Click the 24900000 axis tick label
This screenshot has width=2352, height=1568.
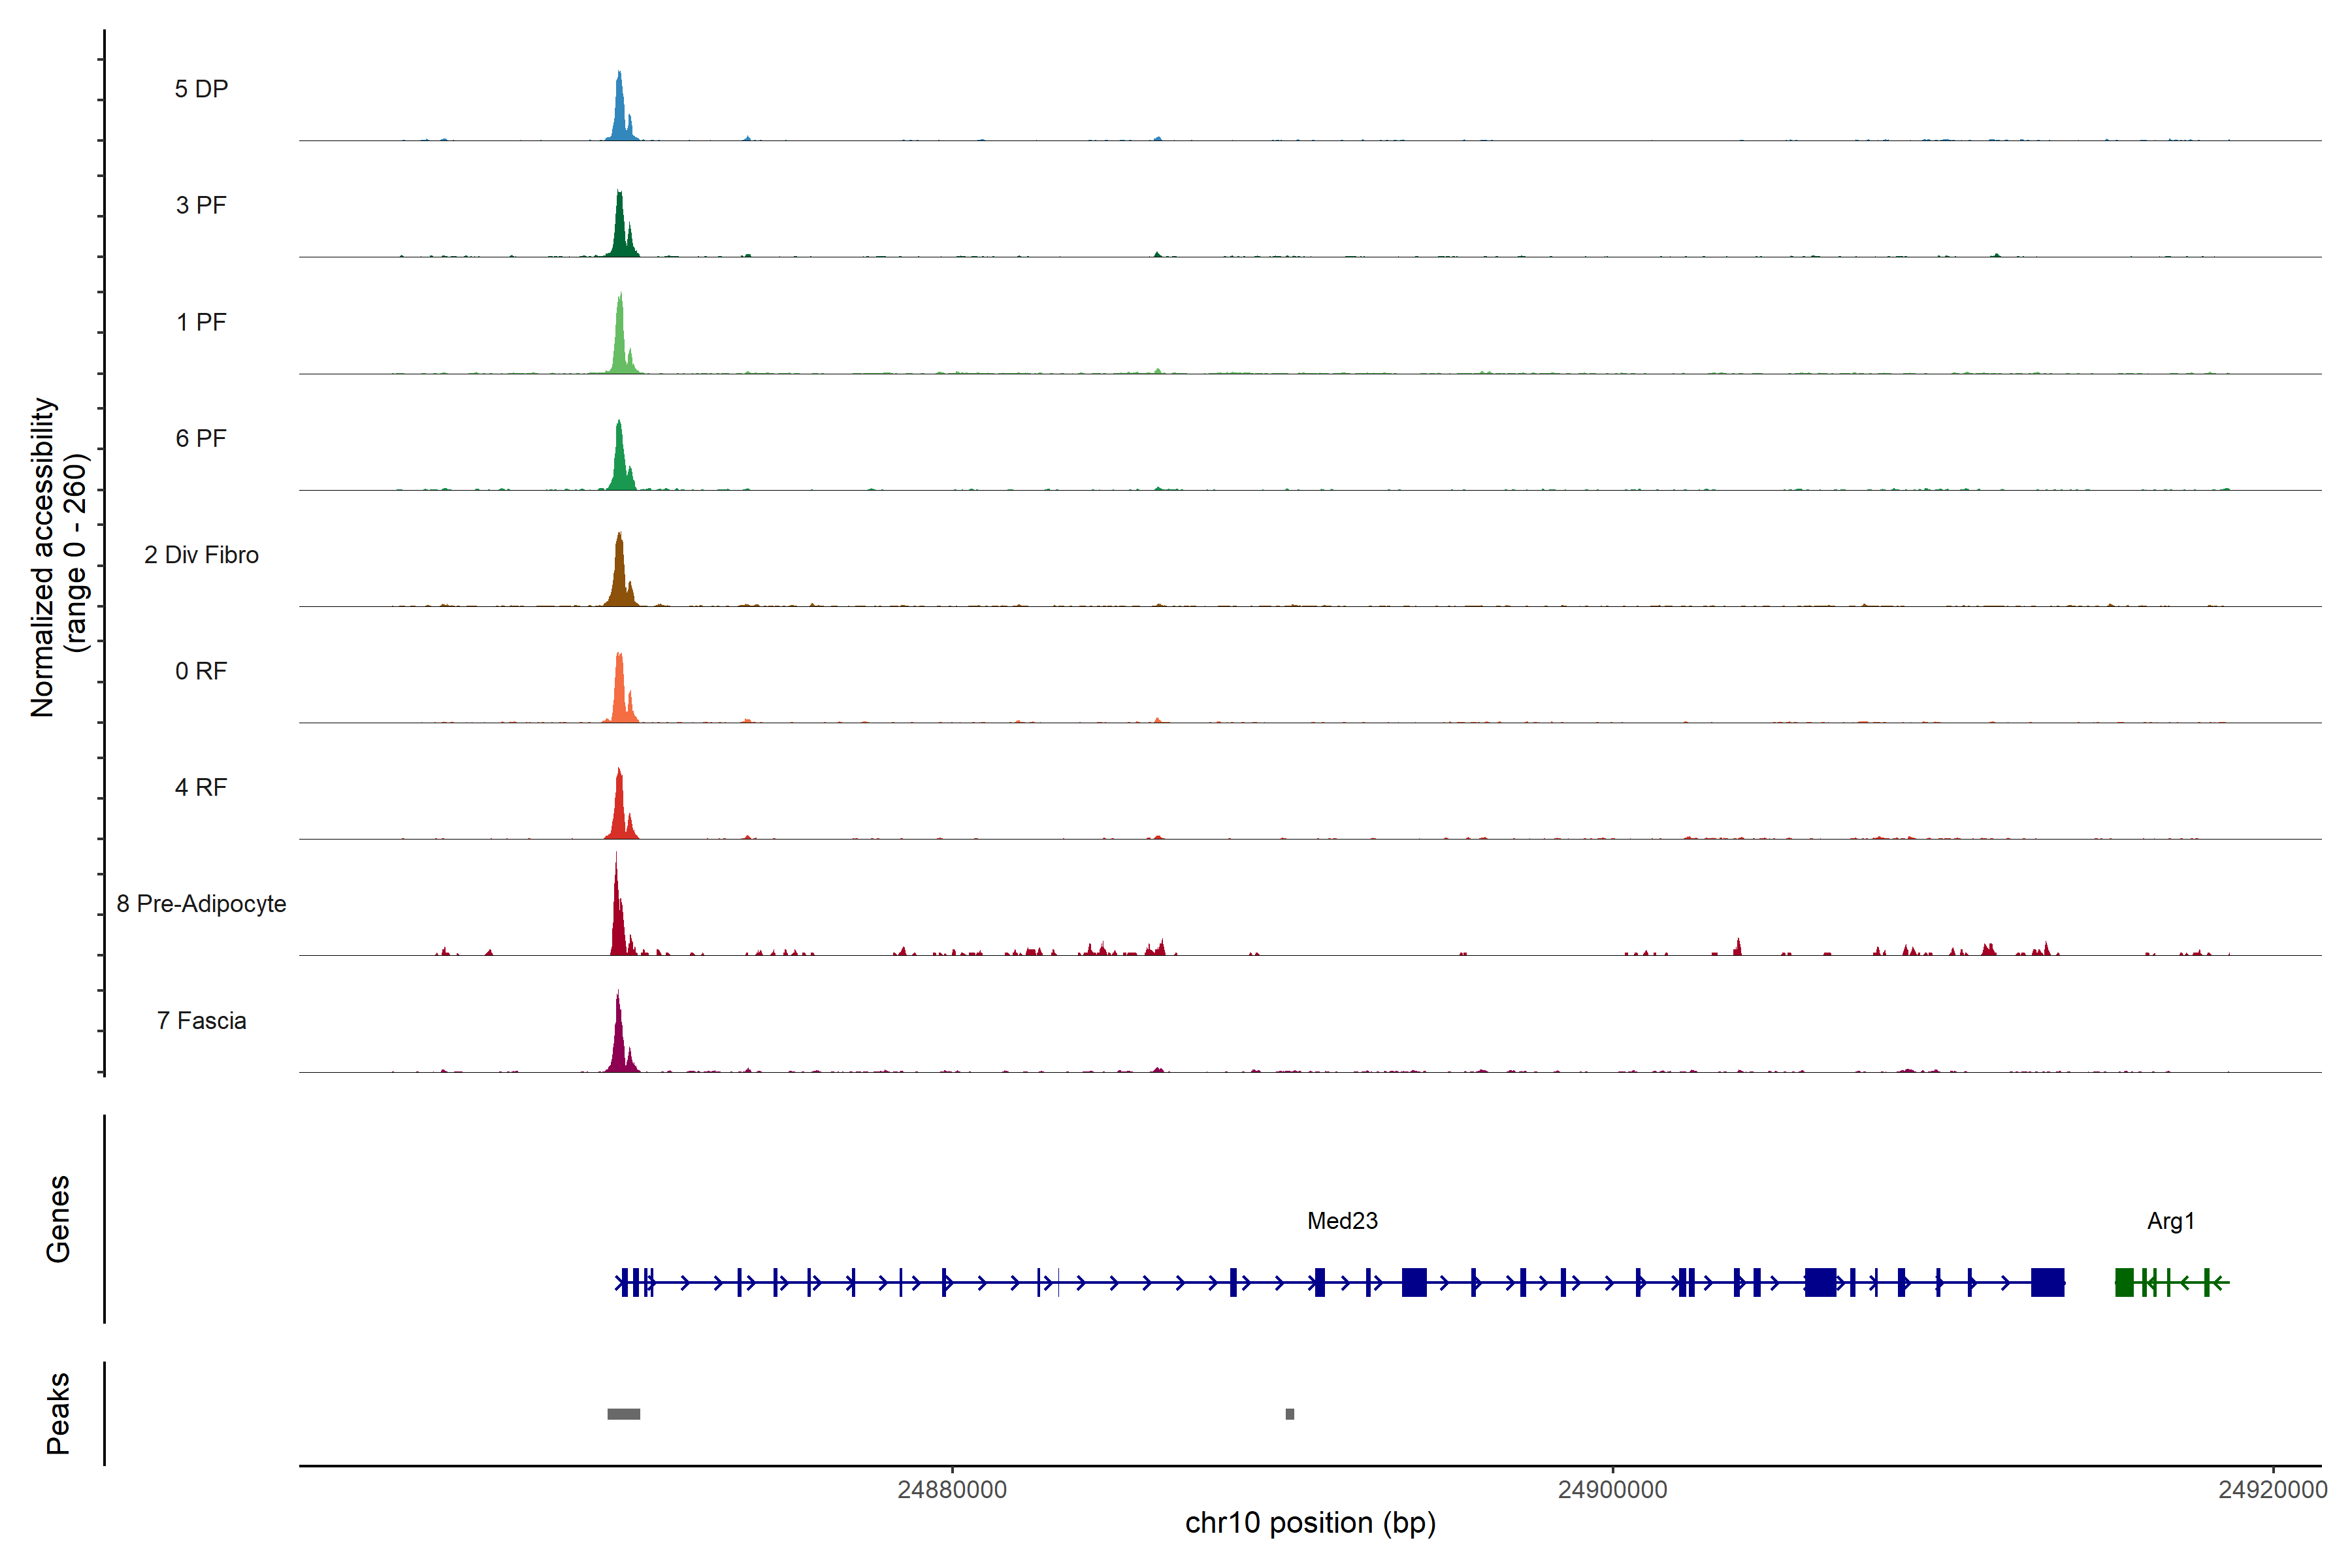point(1612,1490)
